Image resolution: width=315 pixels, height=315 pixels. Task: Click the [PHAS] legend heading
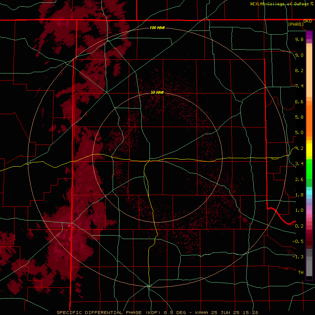click(296, 24)
